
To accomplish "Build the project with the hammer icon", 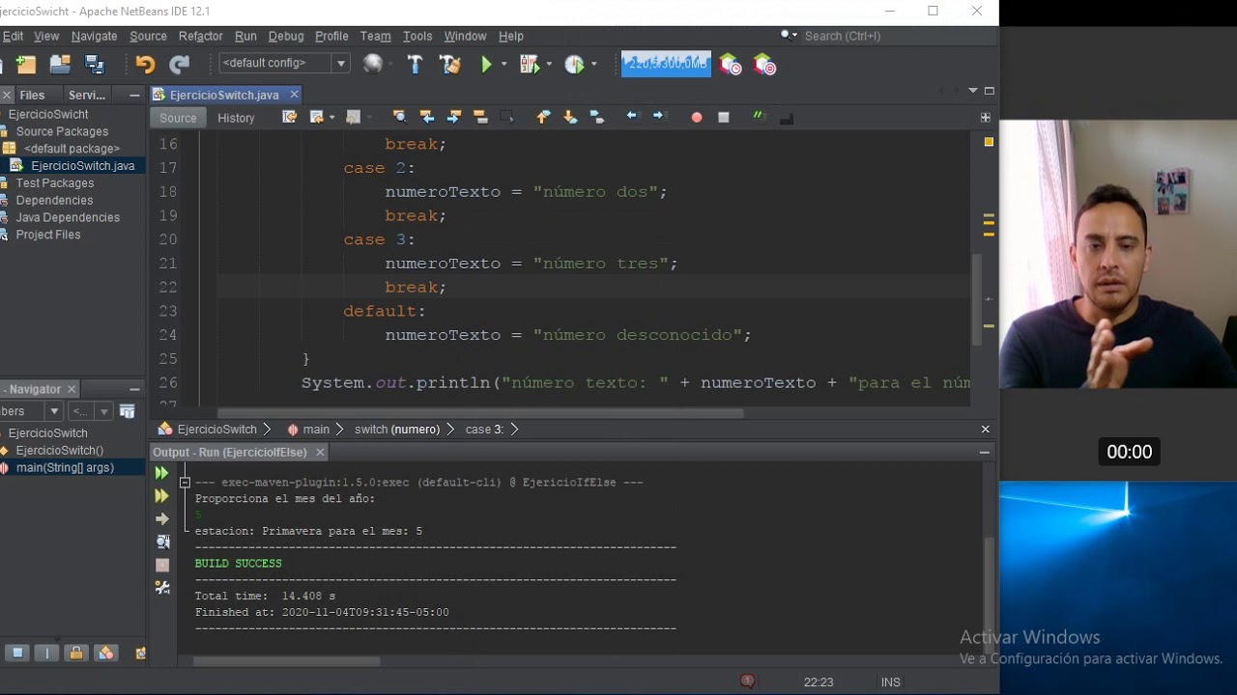I will coord(415,65).
